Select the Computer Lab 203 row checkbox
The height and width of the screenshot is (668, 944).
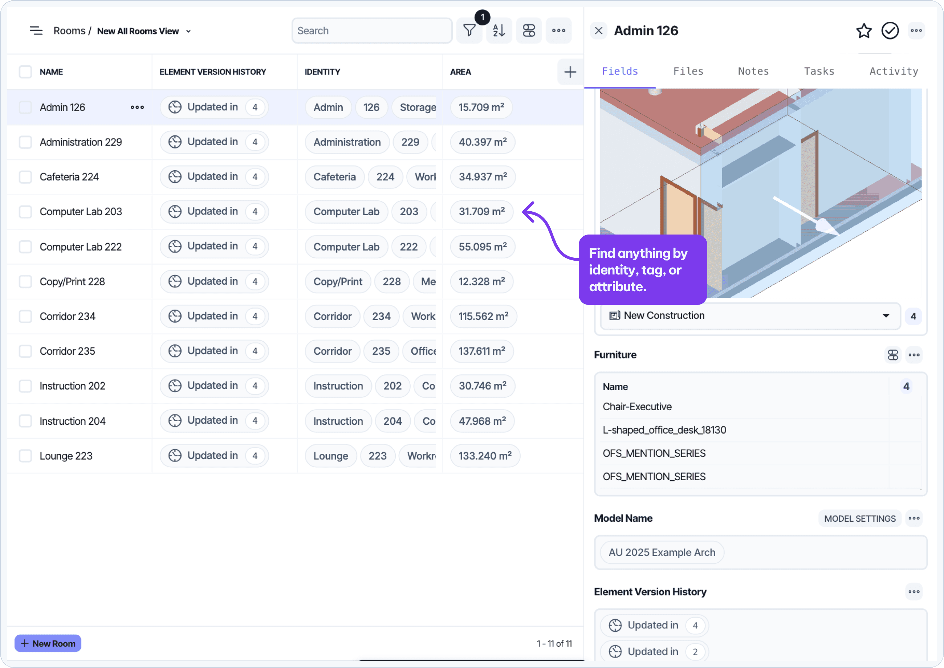25,211
